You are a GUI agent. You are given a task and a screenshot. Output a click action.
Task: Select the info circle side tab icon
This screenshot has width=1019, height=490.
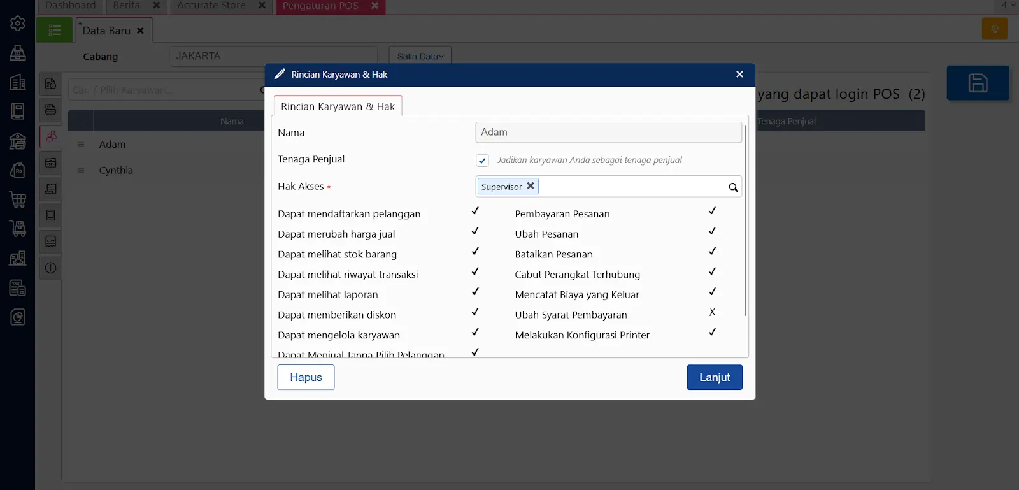(x=51, y=268)
